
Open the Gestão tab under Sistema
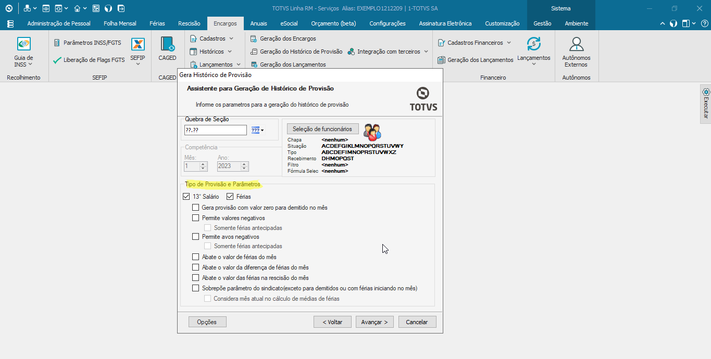tap(542, 23)
